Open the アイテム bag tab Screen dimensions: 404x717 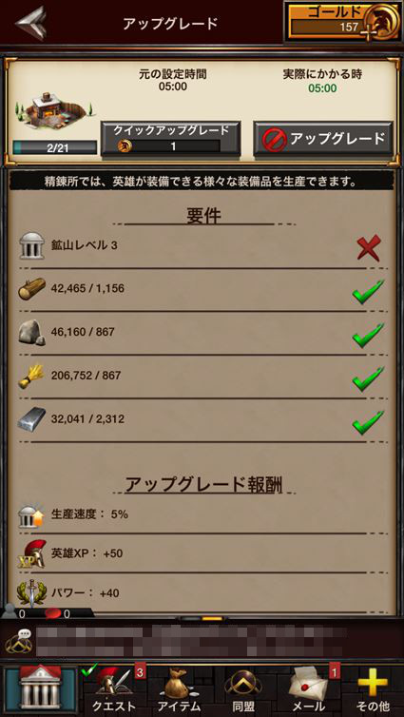point(180,689)
